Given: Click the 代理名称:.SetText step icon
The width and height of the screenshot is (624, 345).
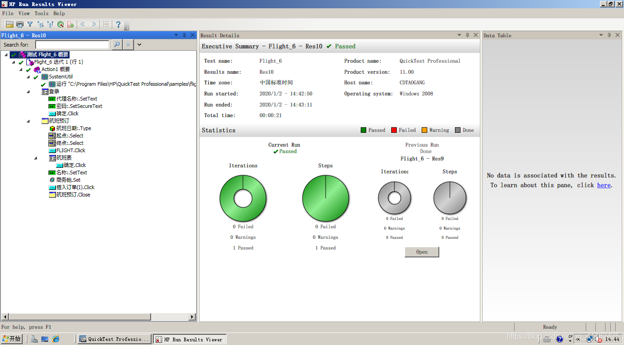Looking at the screenshot, I should tap(52, 99).
